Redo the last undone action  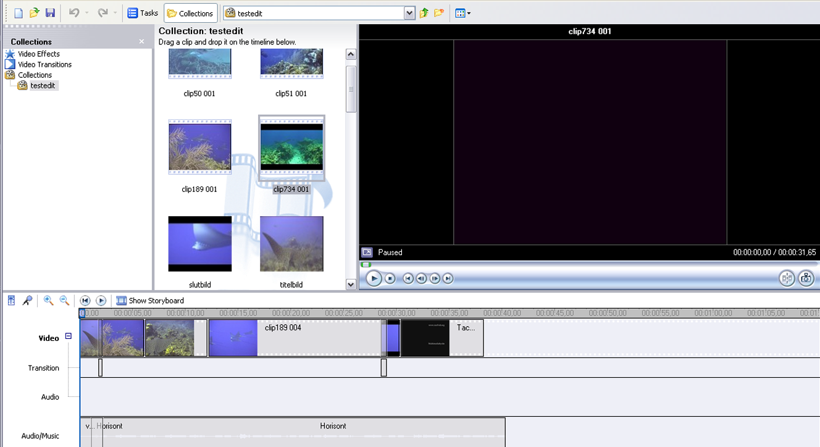(x=102, y=13)
